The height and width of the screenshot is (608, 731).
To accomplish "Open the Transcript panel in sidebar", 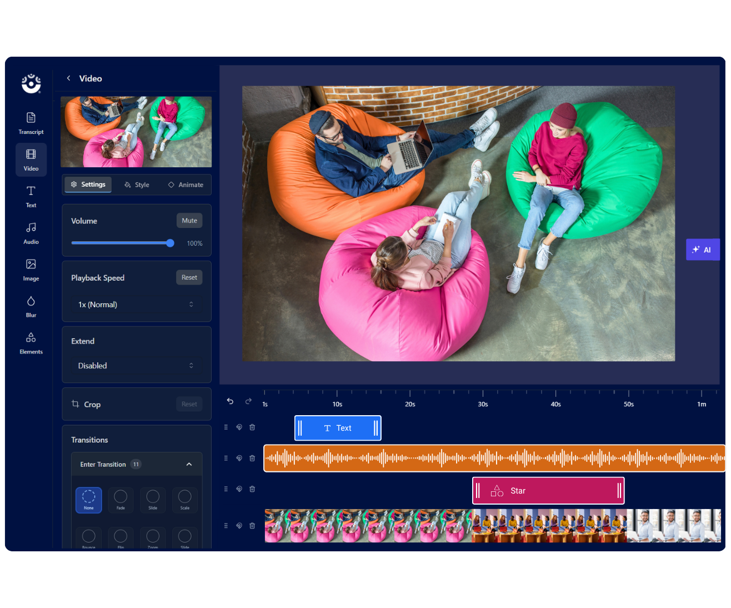I will [x=31, y=123].
